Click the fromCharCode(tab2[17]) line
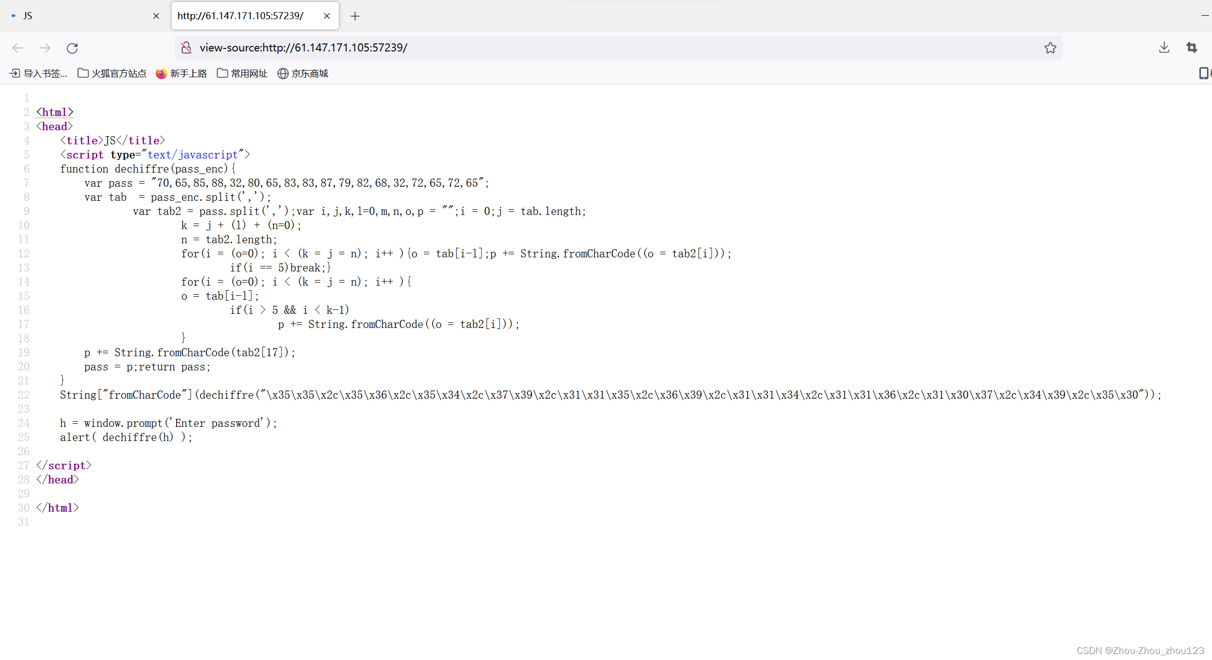 [x=190, y=352]
